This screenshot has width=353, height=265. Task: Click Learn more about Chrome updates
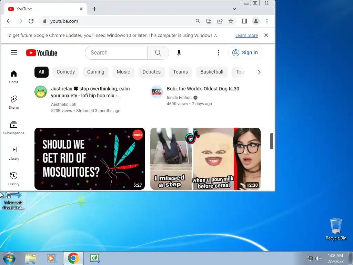(246, 36)
